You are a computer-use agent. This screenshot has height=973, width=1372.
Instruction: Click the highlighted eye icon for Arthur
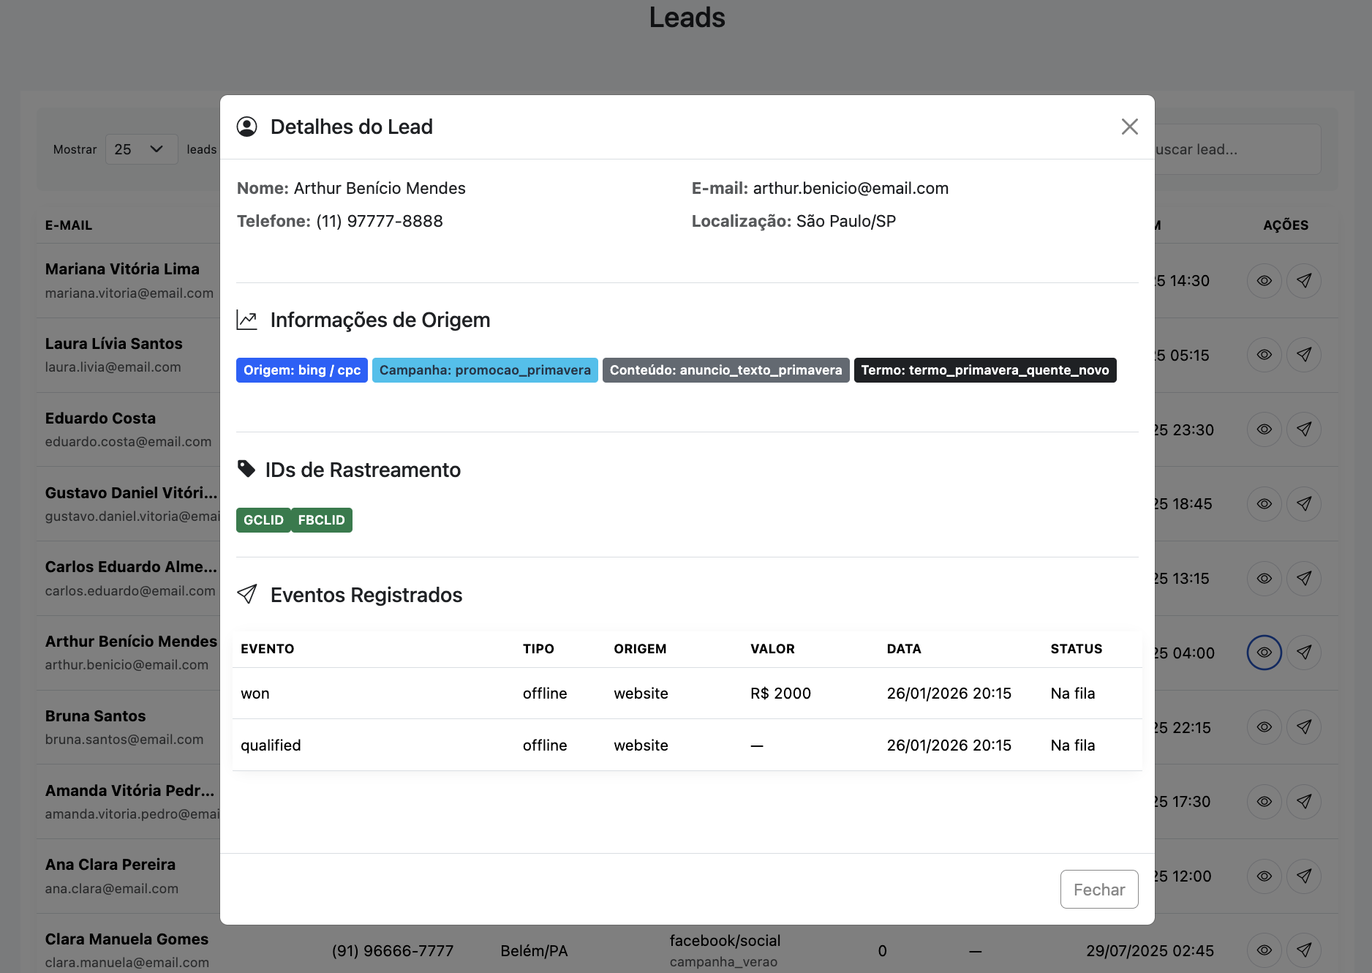(1264, 653)
